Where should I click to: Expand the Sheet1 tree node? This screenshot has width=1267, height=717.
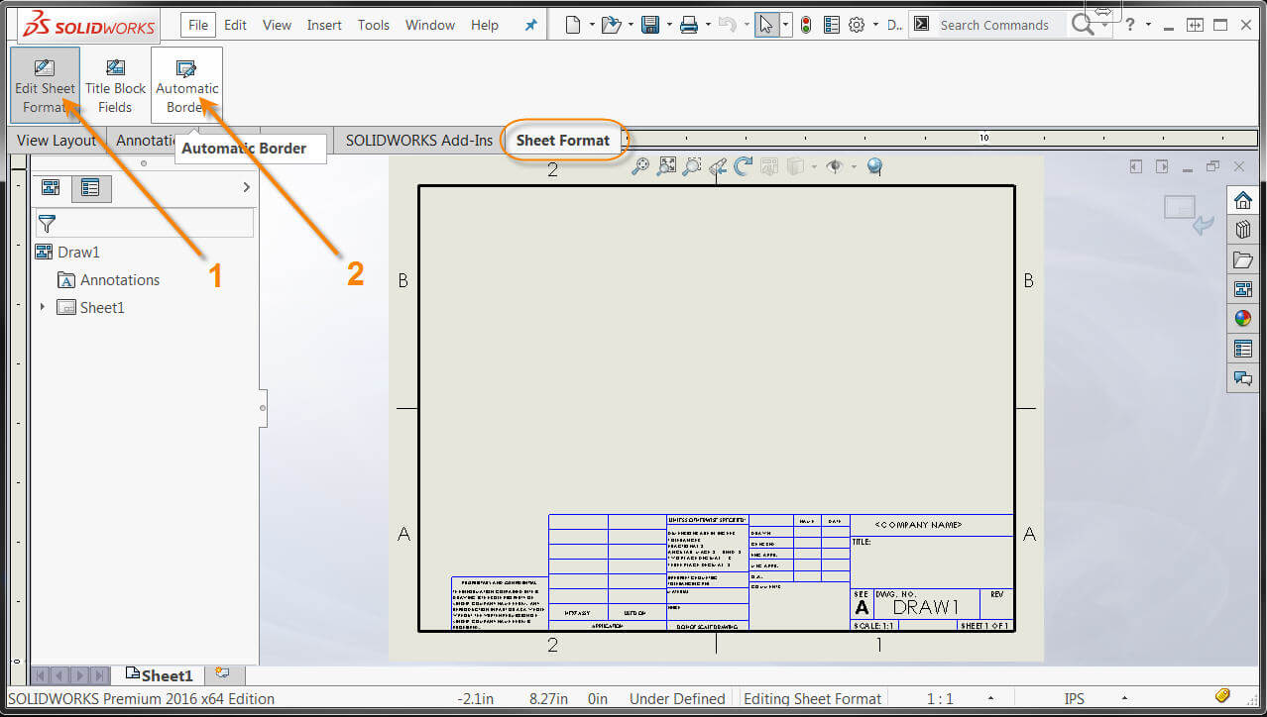coord(43,307)
